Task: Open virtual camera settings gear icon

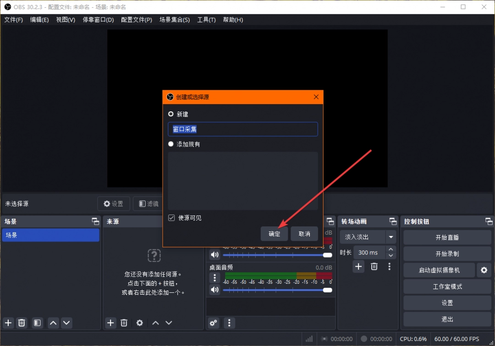Action: click(x=484, y=270)
